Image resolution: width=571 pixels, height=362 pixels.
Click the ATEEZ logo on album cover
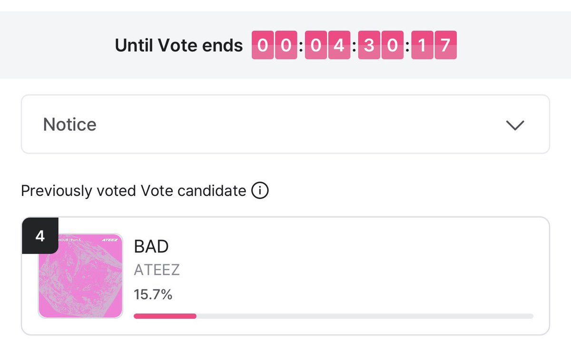tap(109, 240)
